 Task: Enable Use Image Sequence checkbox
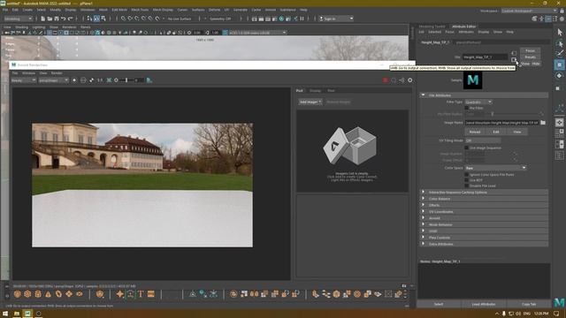[x=466, y=148]
